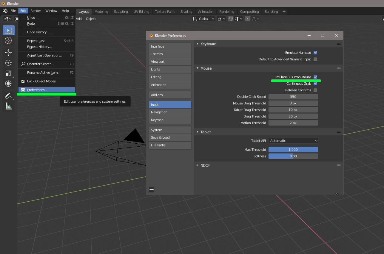Click the Tablet panel drag grip
The height and width of the screenshot is (254, 384).
pyautogui.click(x=339, y=132)
